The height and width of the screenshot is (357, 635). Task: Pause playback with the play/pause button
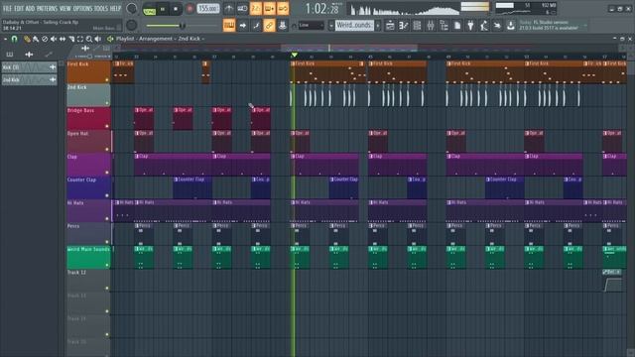point(163,9)
